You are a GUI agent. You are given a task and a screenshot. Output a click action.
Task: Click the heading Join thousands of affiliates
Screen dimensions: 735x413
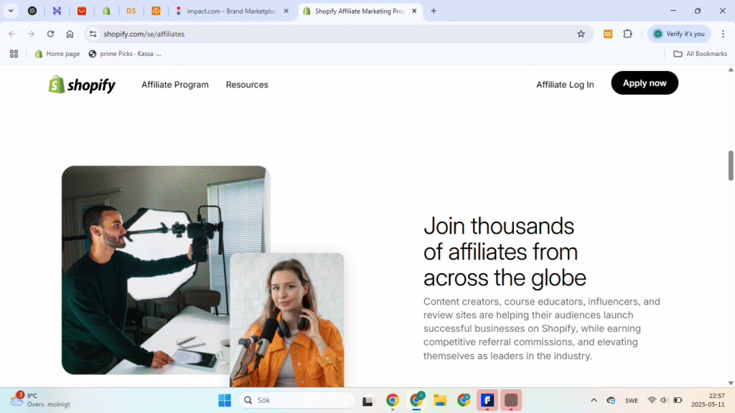click(505, 252)
